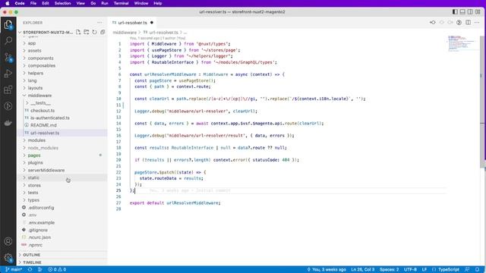Open the Explorer view in activity bar

(x=8, y=24)
